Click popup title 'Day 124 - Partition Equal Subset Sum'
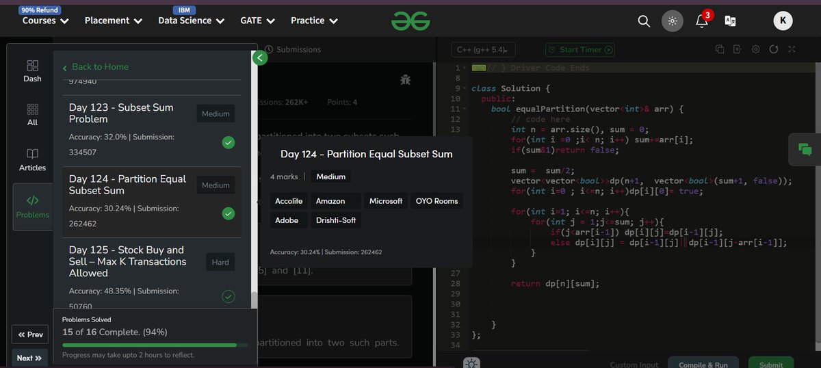821x368 pixels. pos(366,154)
